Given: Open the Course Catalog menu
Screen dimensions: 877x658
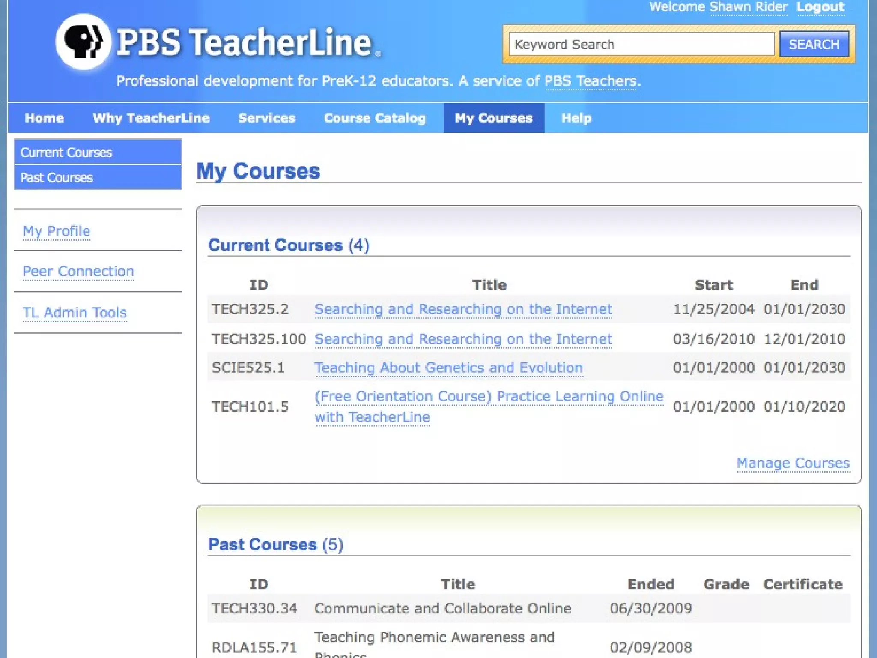Looking at the screenshot, I should tap(375, 118).
